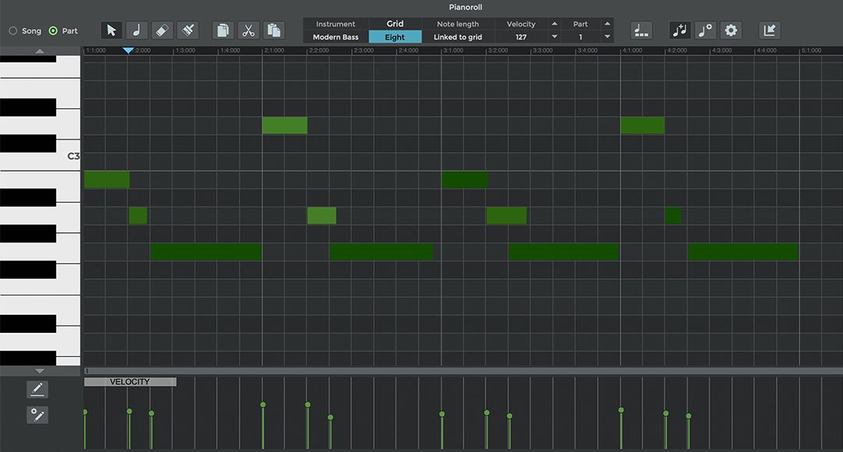Click the velocity handle at bar 3:1
The height and width of the screenshot is (452, 843).
click(442, 414)
